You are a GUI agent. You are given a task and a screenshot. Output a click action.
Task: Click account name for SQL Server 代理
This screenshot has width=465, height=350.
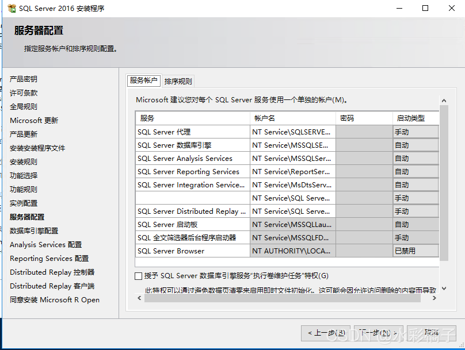tap(293, 132)
